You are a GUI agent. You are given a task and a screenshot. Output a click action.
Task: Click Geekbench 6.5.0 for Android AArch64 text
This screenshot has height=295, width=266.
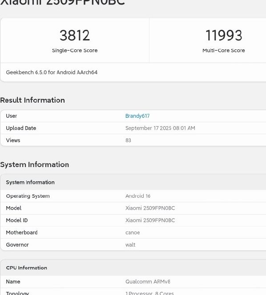pyautogui.click(x=52, y=72)
